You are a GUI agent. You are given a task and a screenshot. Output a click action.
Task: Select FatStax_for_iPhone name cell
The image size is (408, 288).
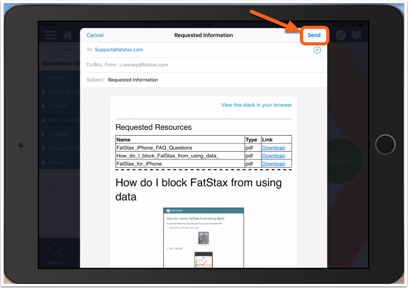(x=180, y=164)
